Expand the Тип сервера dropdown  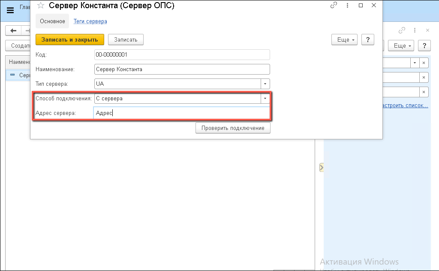pyautogui.click(x=265, y=84)
